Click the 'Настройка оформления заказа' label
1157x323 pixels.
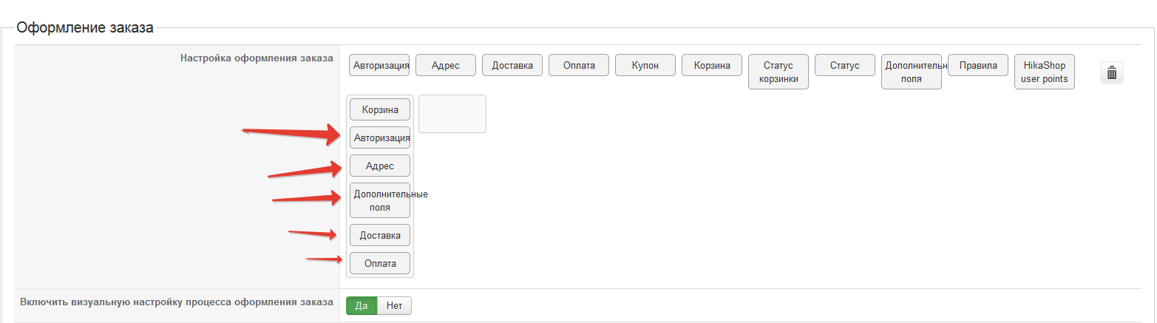click(x=257, y=57)
